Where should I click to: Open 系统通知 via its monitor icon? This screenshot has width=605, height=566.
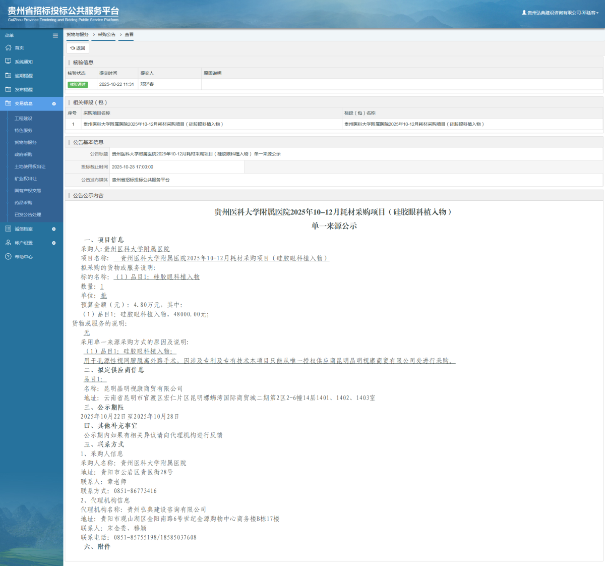pyautogui.click(x=8, y=61)
